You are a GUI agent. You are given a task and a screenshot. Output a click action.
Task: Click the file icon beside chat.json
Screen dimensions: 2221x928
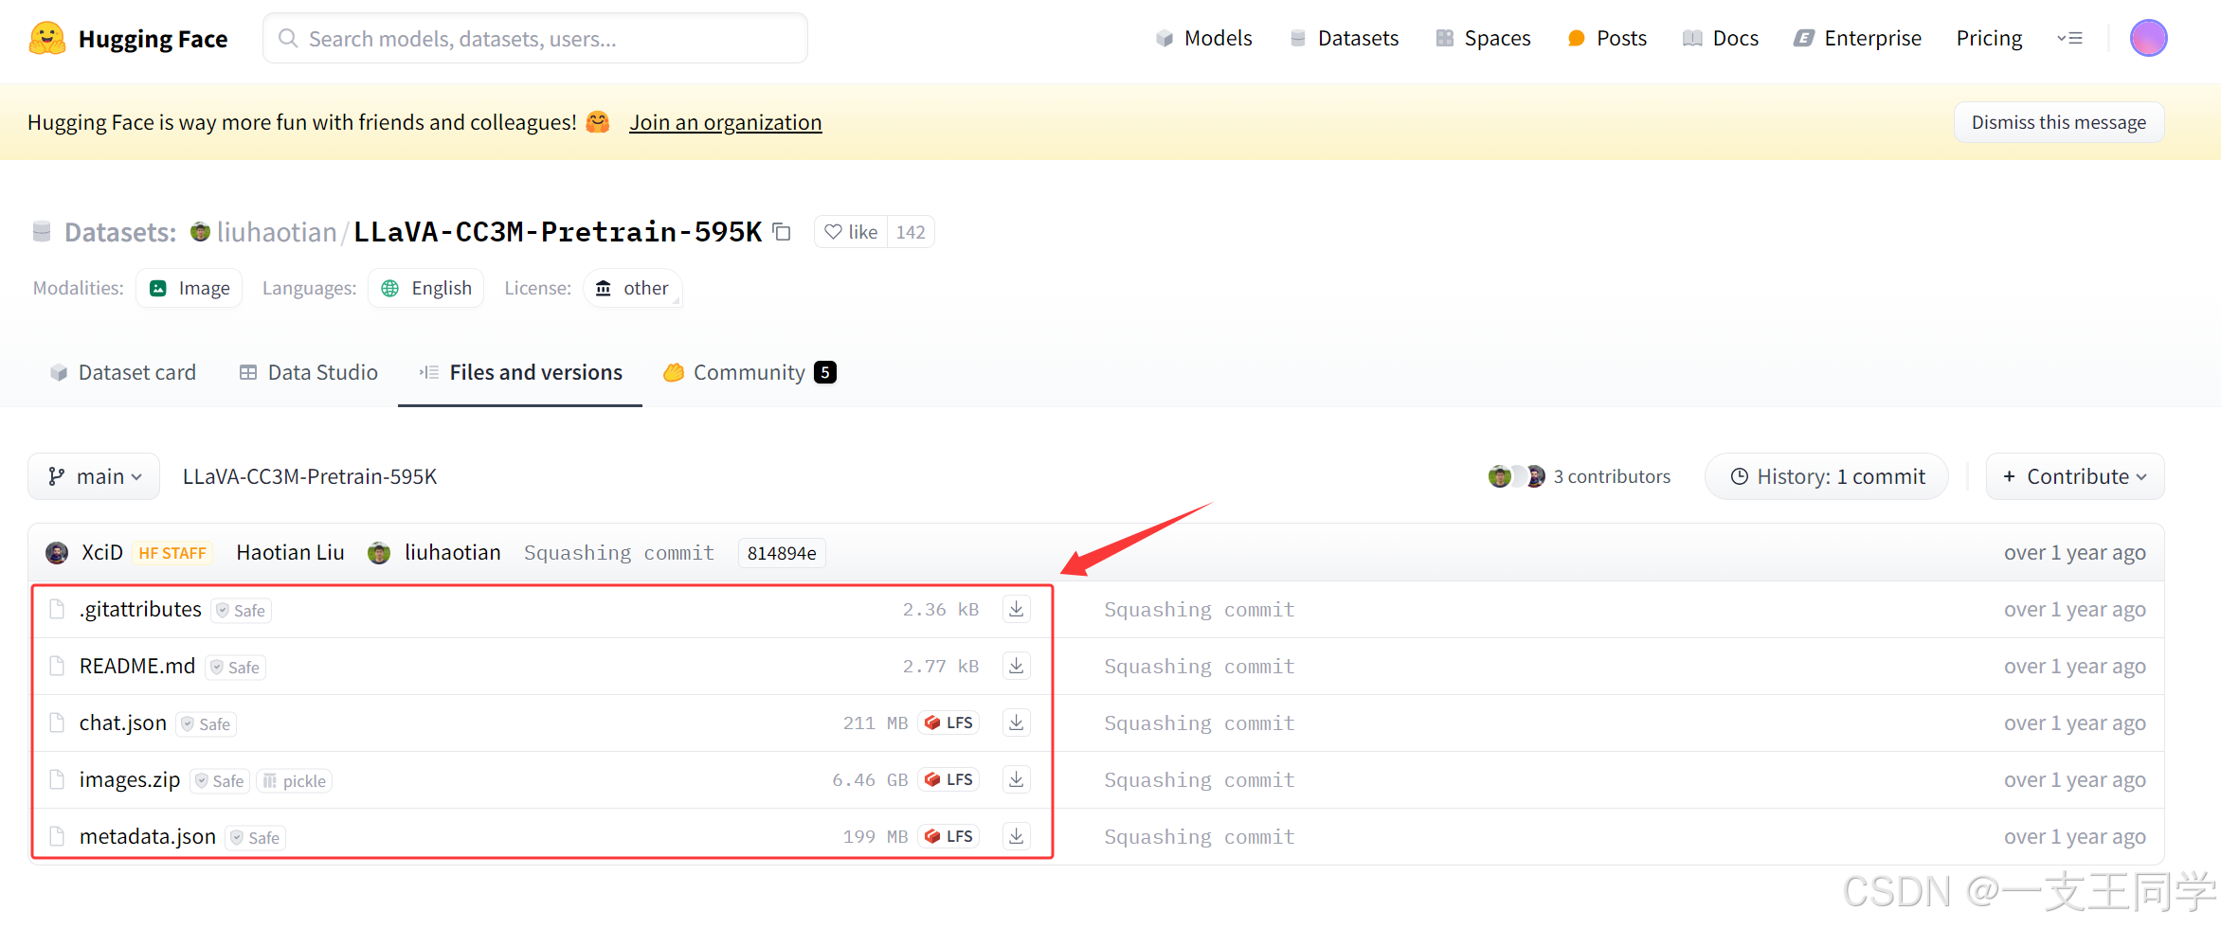57,723
